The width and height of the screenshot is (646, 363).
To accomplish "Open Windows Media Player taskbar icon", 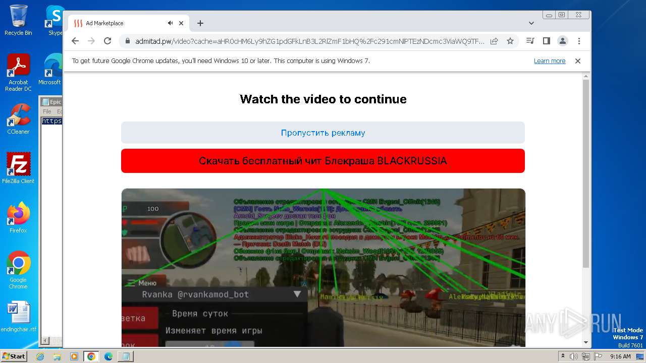I will click(x=74, y=356).
